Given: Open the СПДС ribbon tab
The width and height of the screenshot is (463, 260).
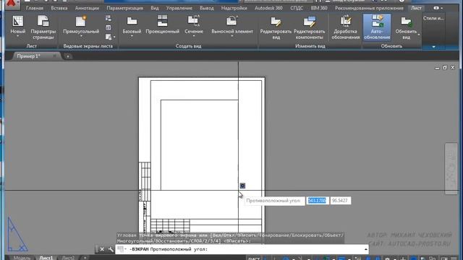Looking at the screenshot, I should tap(297, 8).
